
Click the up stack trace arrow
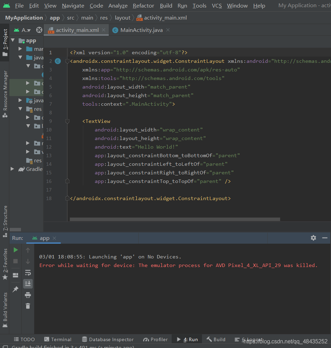tap(28, 250)
